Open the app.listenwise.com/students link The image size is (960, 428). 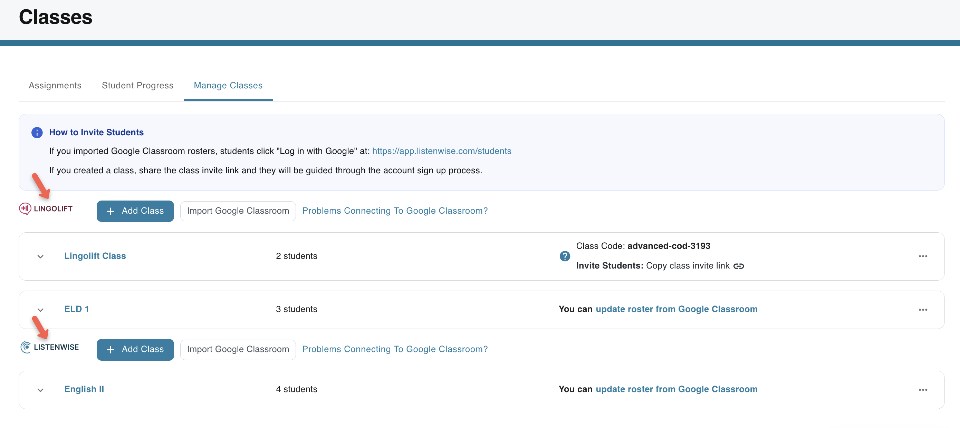pos(442,151)
